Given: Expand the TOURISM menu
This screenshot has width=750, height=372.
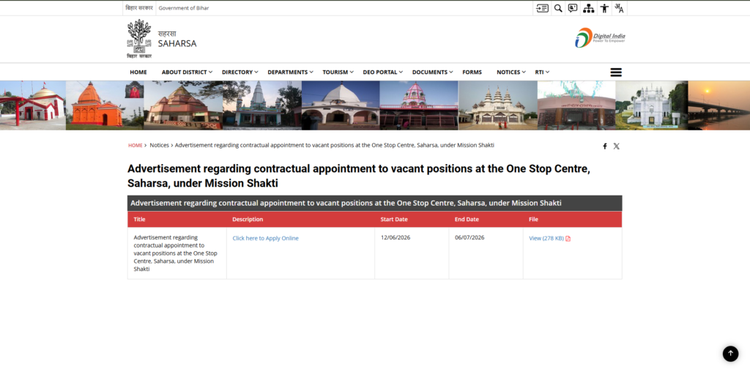Looking at the screenshot, I should tap(338, 72).
